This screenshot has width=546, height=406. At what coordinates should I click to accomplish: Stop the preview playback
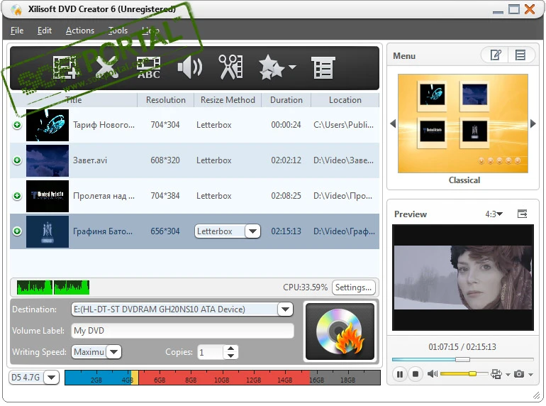click(x=416, y=374)
